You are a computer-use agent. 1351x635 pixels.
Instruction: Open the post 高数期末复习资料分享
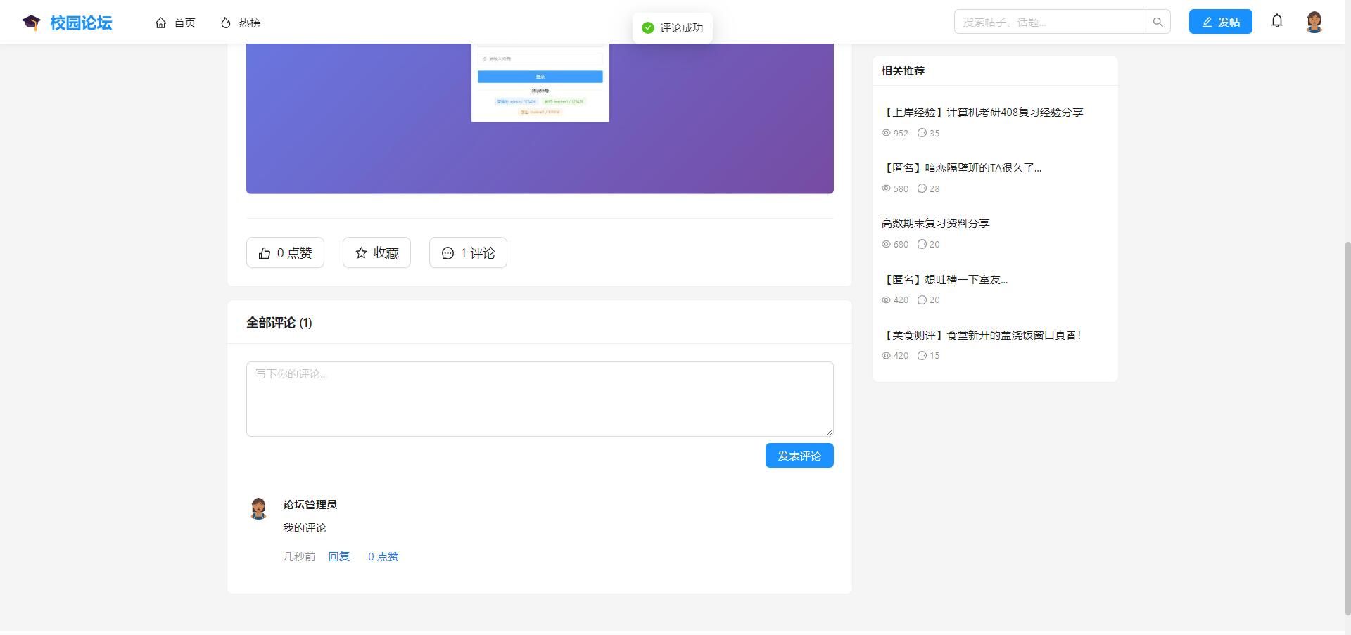click(935, 223)
